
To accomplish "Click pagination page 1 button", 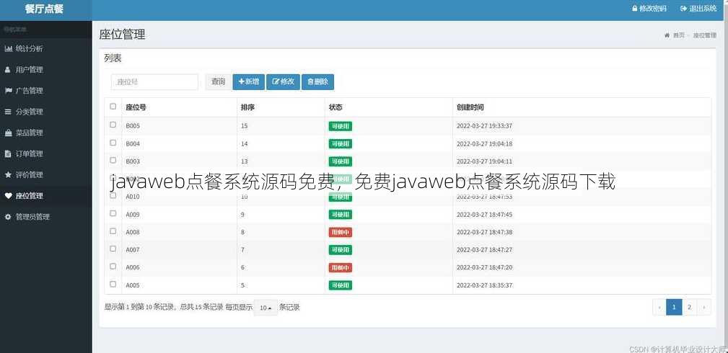I will tap(674, 307).
